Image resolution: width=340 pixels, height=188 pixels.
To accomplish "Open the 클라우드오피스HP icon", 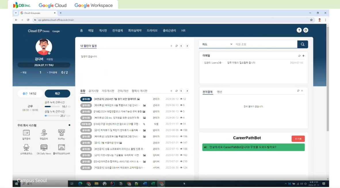I will click(61, 149).
